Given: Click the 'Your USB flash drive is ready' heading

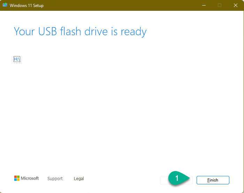Looking at the screenshot, I should 80,32.
